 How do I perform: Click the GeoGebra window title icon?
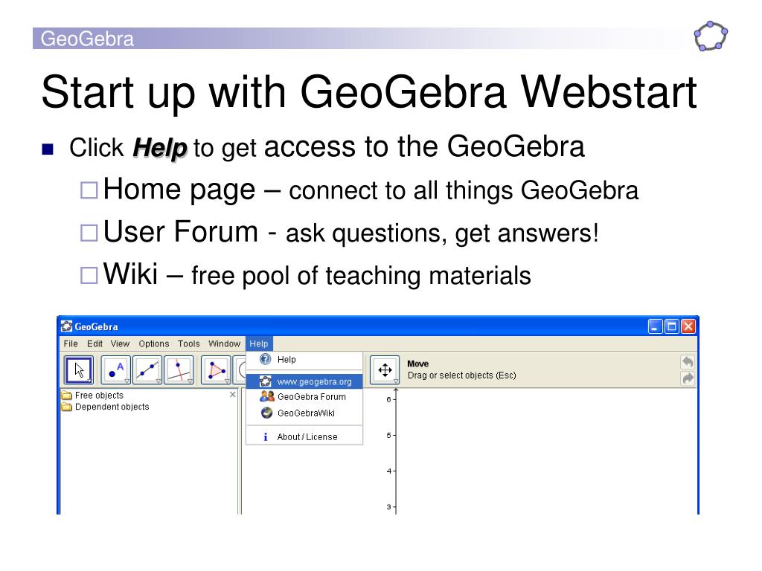[66, 326]
